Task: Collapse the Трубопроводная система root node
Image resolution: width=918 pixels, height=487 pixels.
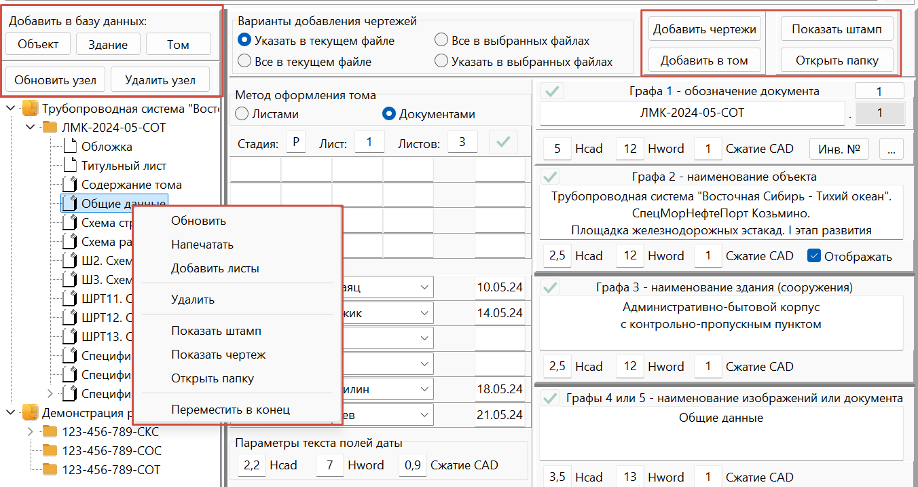Action: point(10,108)
